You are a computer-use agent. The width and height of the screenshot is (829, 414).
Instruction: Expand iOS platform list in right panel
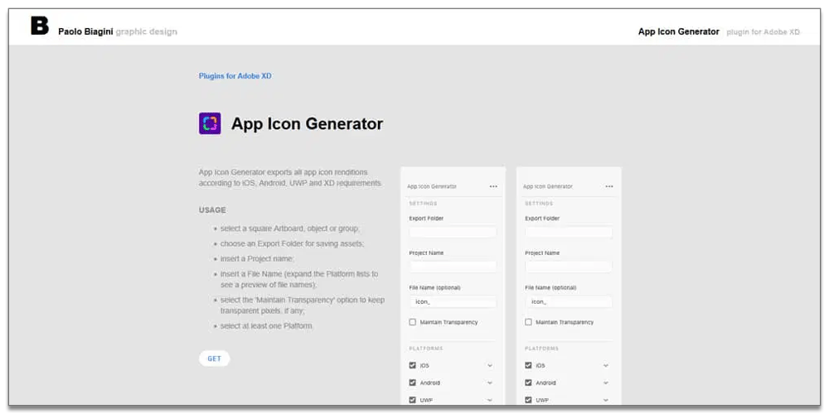pyautogui.click(x=606, y=365)
